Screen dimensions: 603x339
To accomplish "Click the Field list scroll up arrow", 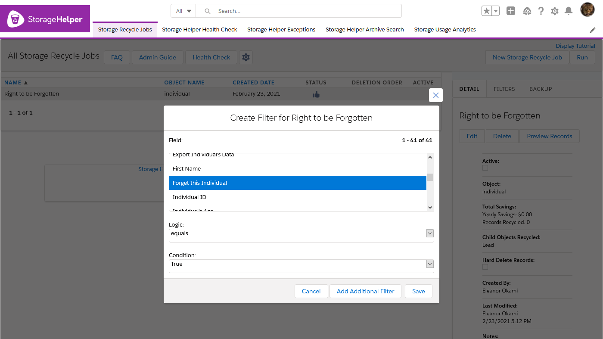I will (430, 157).
